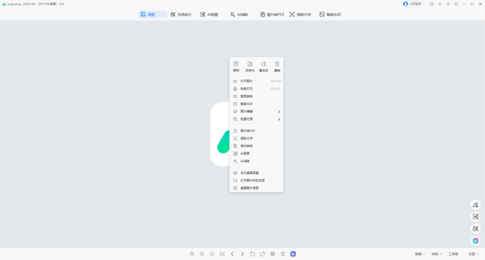Choose 查看图片信息 in the context menu

tap(249, 188)
